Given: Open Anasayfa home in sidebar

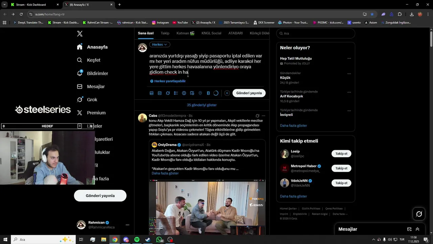Looking at the screenshot, I should coord(92,47).
